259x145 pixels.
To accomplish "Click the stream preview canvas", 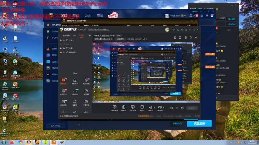I will point(146,72).
